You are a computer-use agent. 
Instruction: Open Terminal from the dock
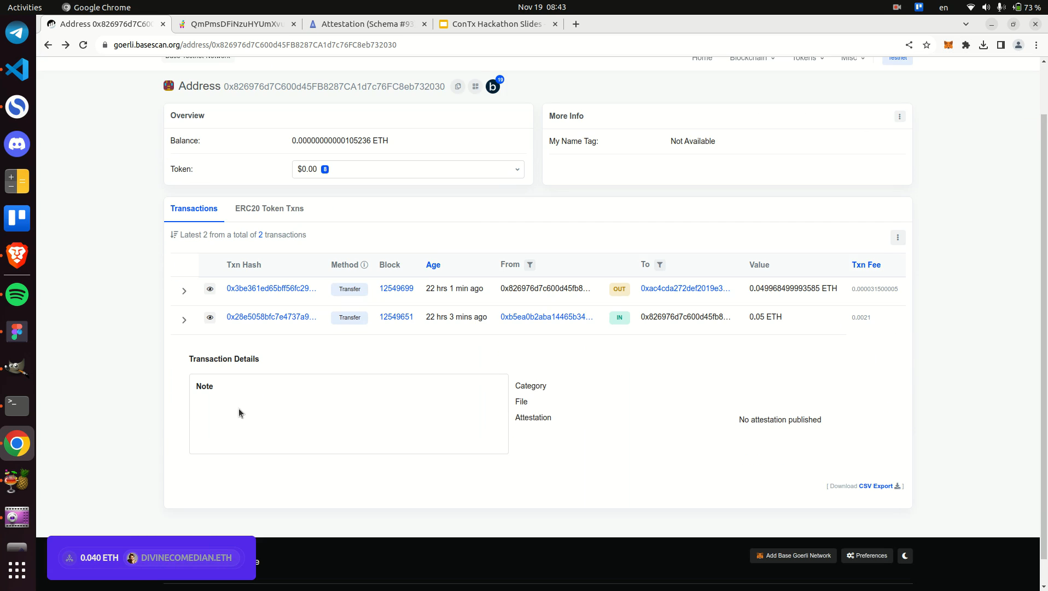(17, 406)
